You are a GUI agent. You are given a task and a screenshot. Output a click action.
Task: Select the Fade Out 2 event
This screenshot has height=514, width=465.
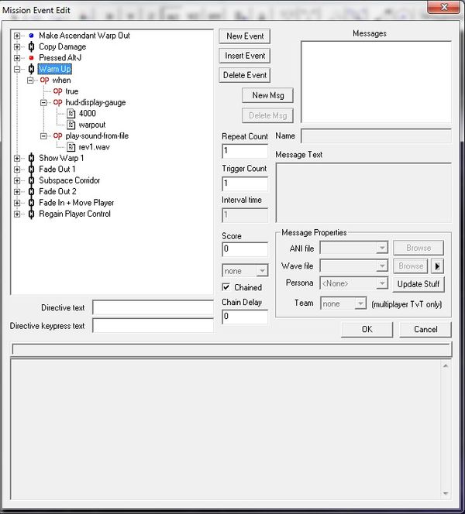(x=57, y=192)
